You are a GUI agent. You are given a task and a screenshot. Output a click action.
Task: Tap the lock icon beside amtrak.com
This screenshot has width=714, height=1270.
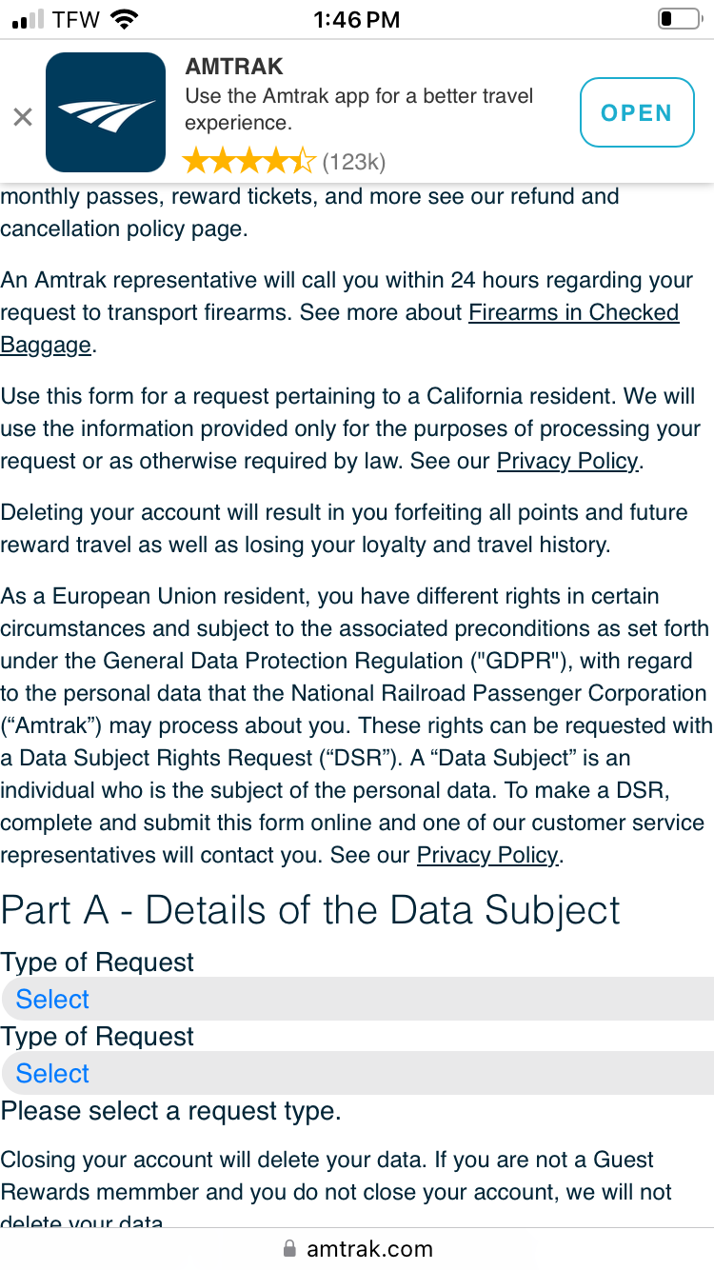(289, 1248)
